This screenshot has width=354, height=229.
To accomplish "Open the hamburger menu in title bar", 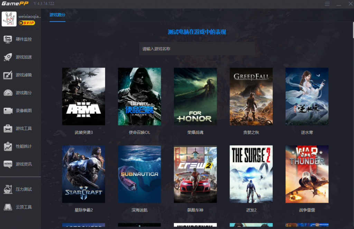I will click(x=327, y=4).
